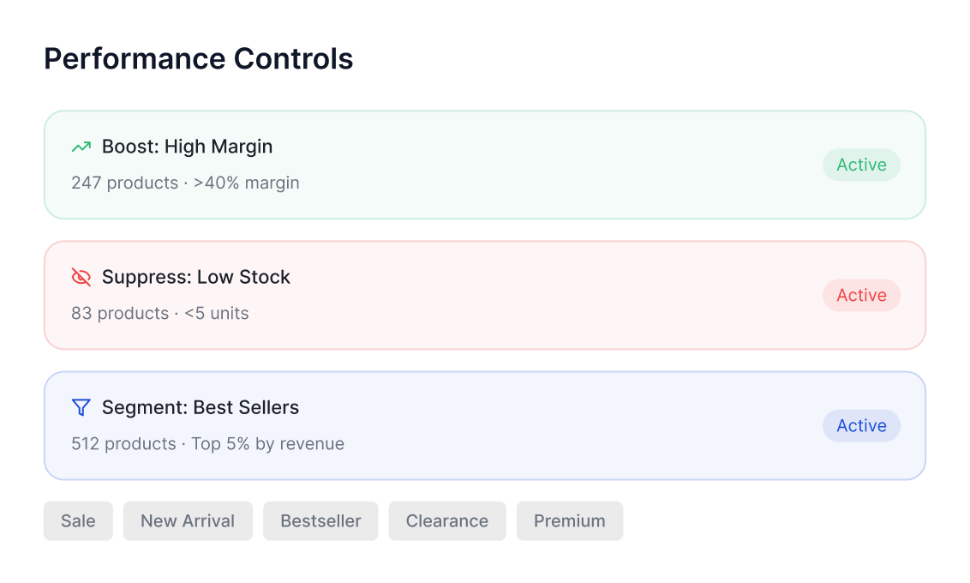Click the "512 products · Top 5% by revenue" text
The height and width of the screenshot is (583, 970).
coord(207,443)
